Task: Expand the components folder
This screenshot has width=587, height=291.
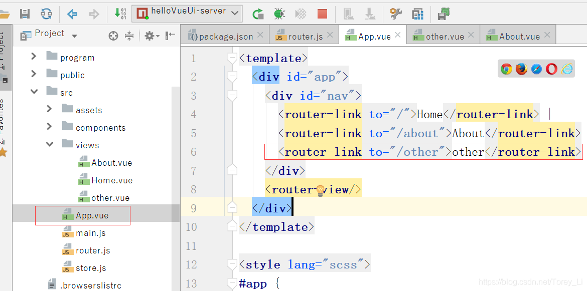Action: coord(49,127)
